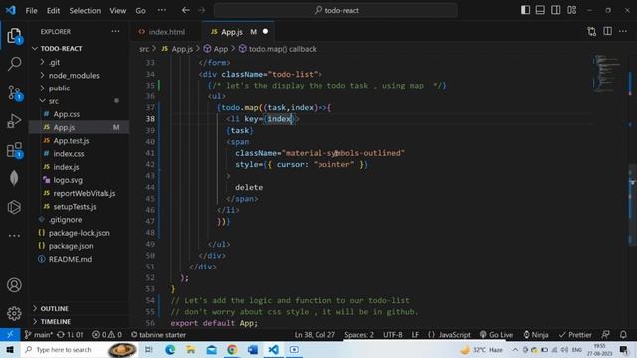Screen dimensions: 637x358
Task: Open the main branch picker in status bar
Action: (39, 335)
